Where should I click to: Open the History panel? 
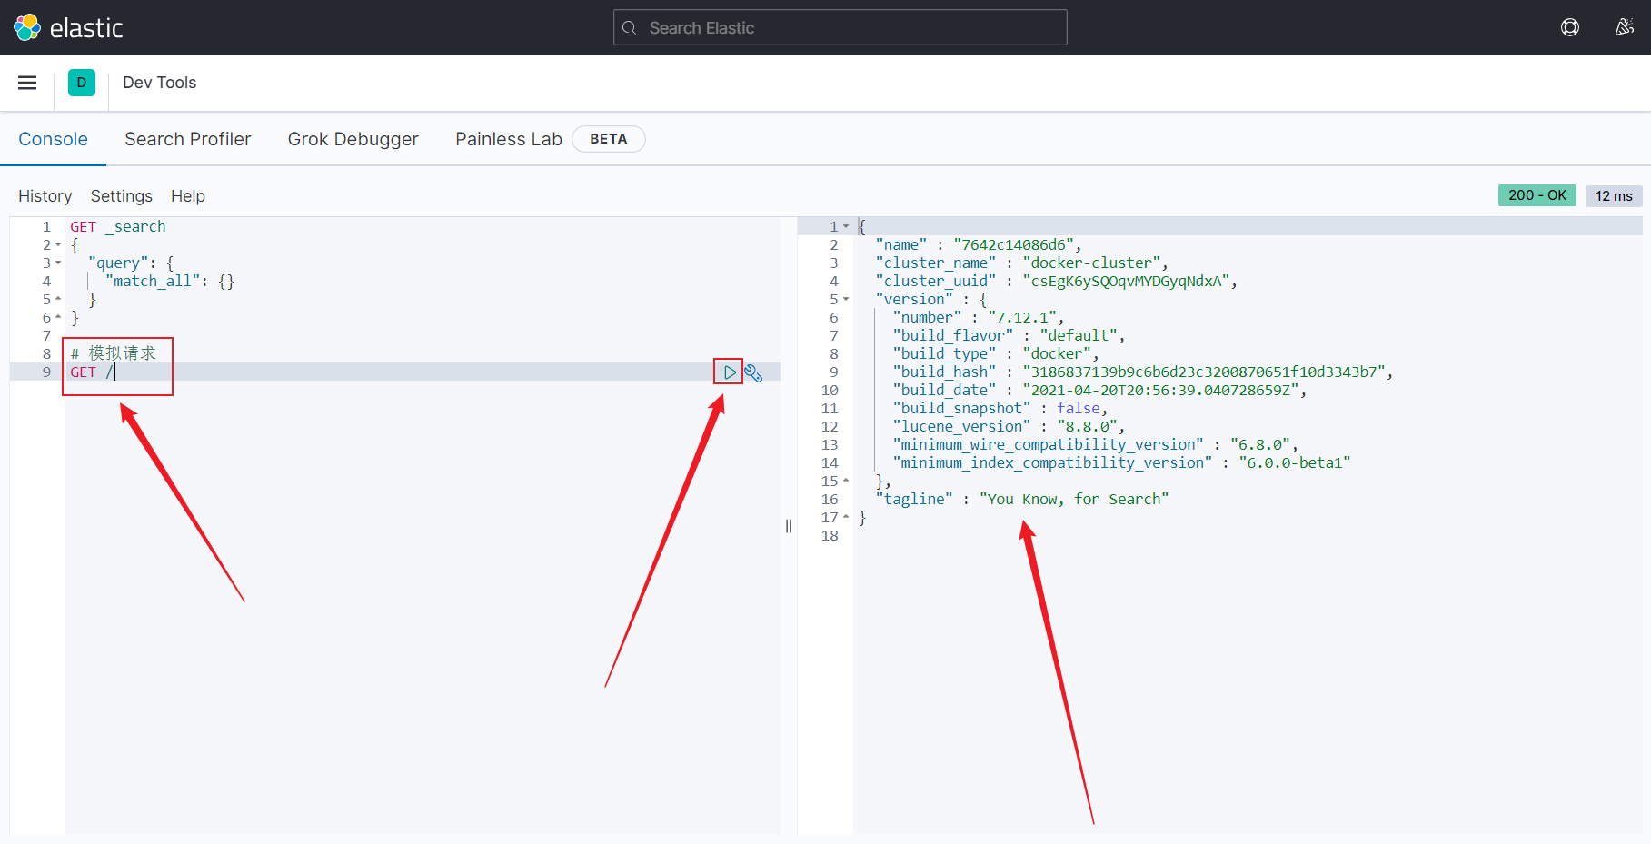45,196
